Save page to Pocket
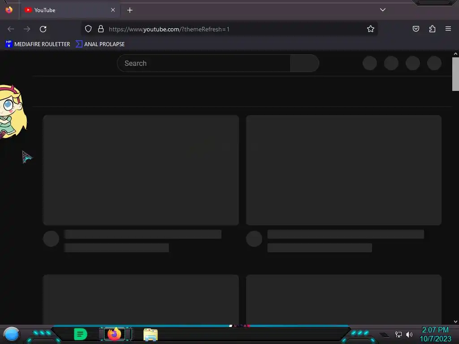Viewport: 459px width, 344px height. pos(416,29)
